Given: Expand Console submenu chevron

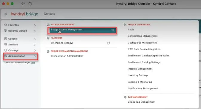Looking at the screenshot, I should click(35, 39).
